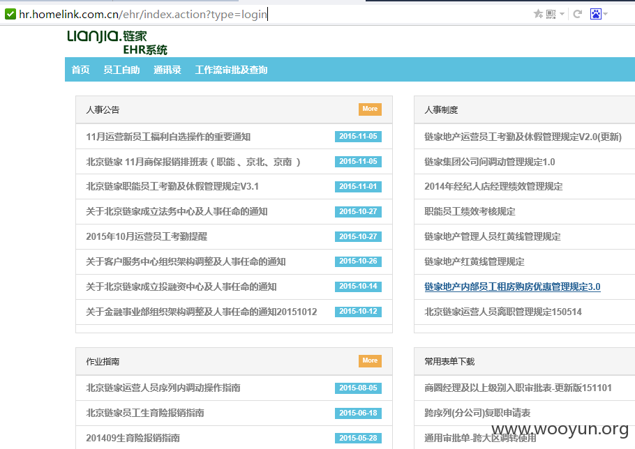The width and height of the screenshot is (635, 449).
Task: Expand dropdown arrow beside Baidu paw icon
Action: (x=606, y=14)
